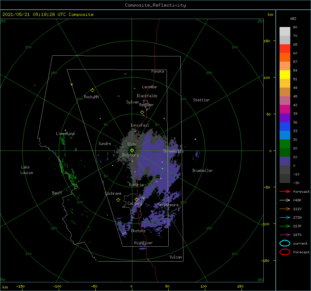Viewport: 311px width, 291px height.
Task: Pick the bright yellow 51-54 dBZ swatch
Action: click(285, 75)
